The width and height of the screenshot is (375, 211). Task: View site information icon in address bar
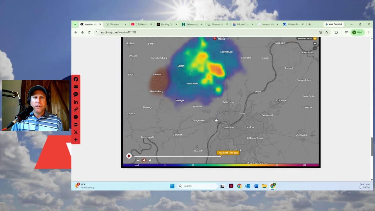tap(97, 33)
